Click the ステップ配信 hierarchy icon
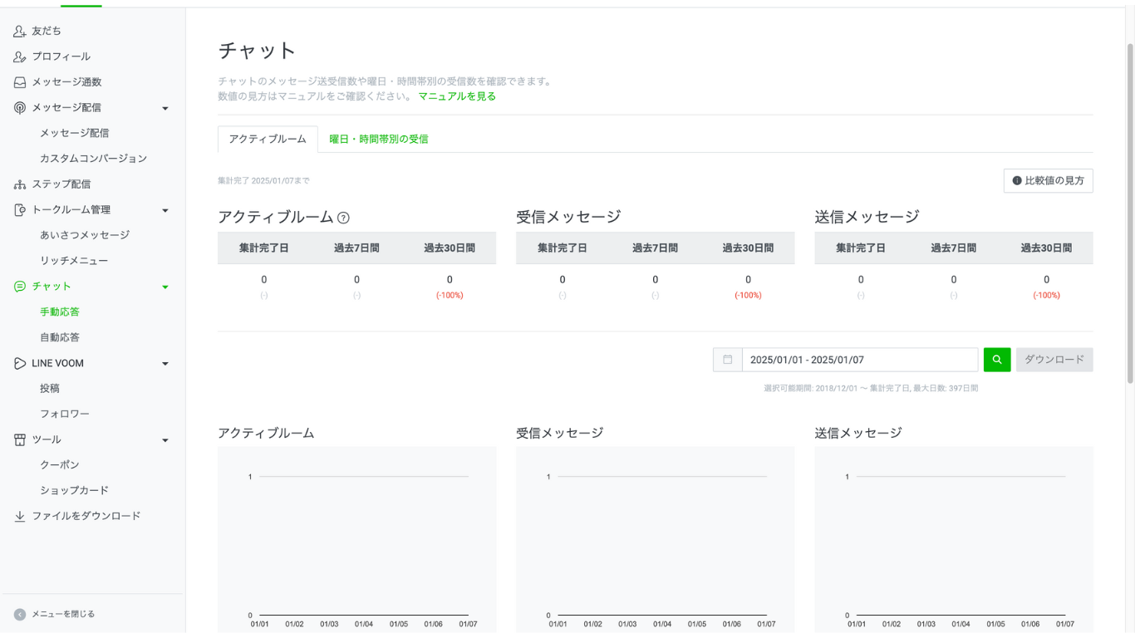Viewport: 1135px width, 638px height. [20, 184]
